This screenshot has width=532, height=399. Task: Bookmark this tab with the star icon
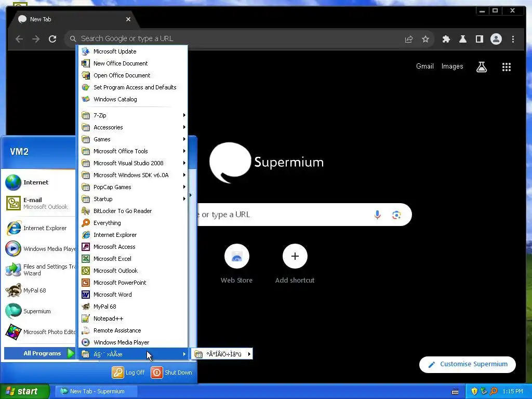coord(425,39)
